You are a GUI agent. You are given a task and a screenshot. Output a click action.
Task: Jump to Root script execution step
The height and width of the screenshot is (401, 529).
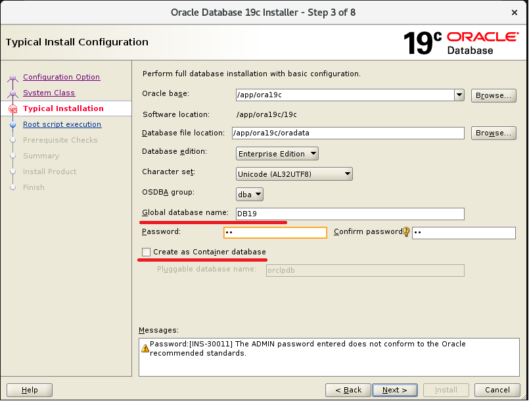[x=62, y=124]
